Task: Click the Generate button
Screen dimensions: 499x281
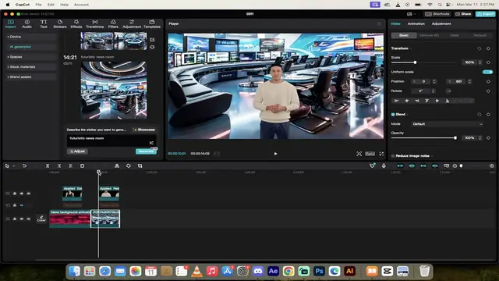Action: [x=146, y=151]
